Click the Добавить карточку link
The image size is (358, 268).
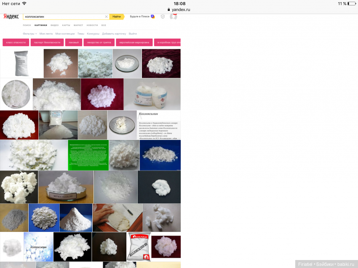[114, 34]
